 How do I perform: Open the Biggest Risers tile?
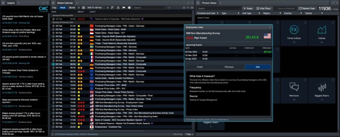pyautogui.click(x=321, y=91)
